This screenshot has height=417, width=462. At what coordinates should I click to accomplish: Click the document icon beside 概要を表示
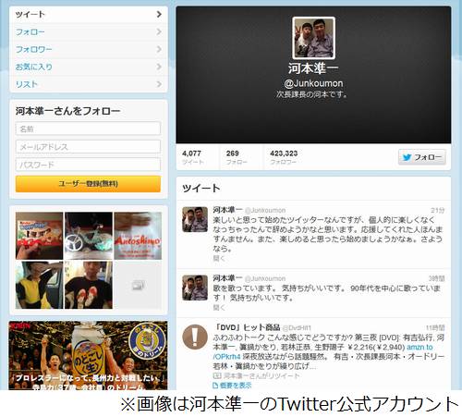click(215, 386)
